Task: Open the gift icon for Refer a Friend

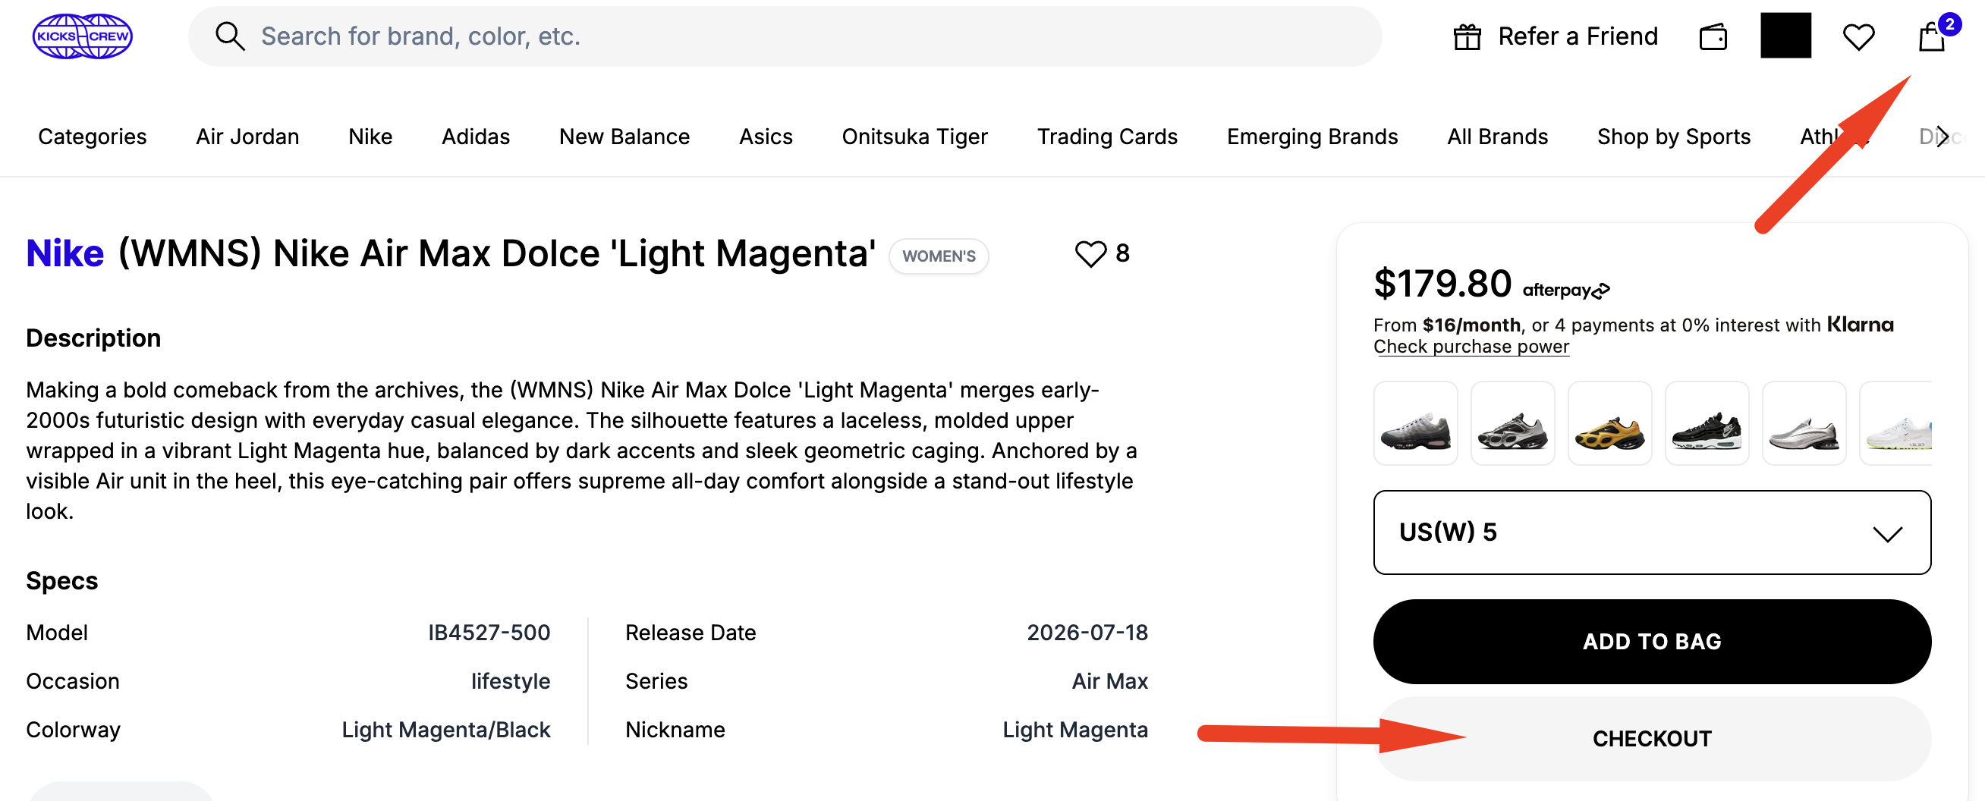Action: coord(1468,36)
